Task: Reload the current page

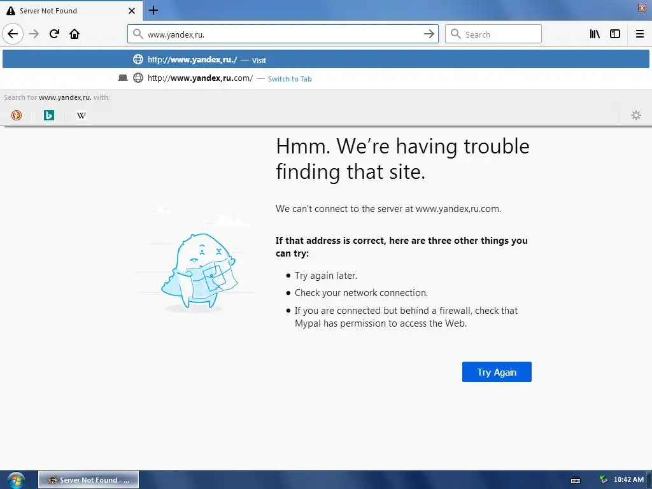Action: [54, 34]
